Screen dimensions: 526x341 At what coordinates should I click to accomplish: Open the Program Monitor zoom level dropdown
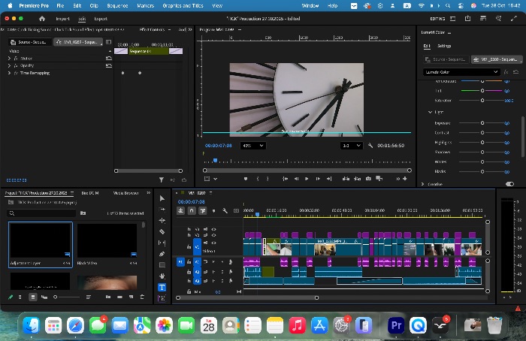tap(253, 146)
